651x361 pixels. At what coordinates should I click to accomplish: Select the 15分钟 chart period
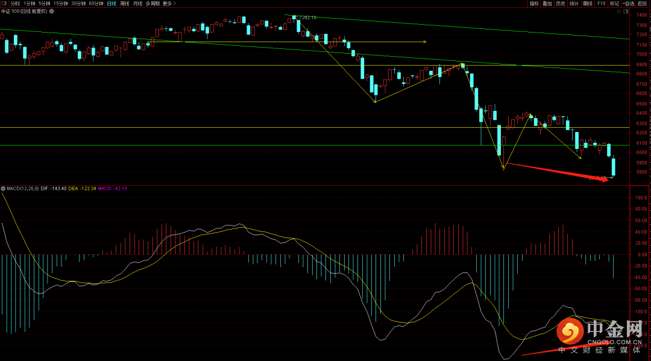click(x=61, y=4)
